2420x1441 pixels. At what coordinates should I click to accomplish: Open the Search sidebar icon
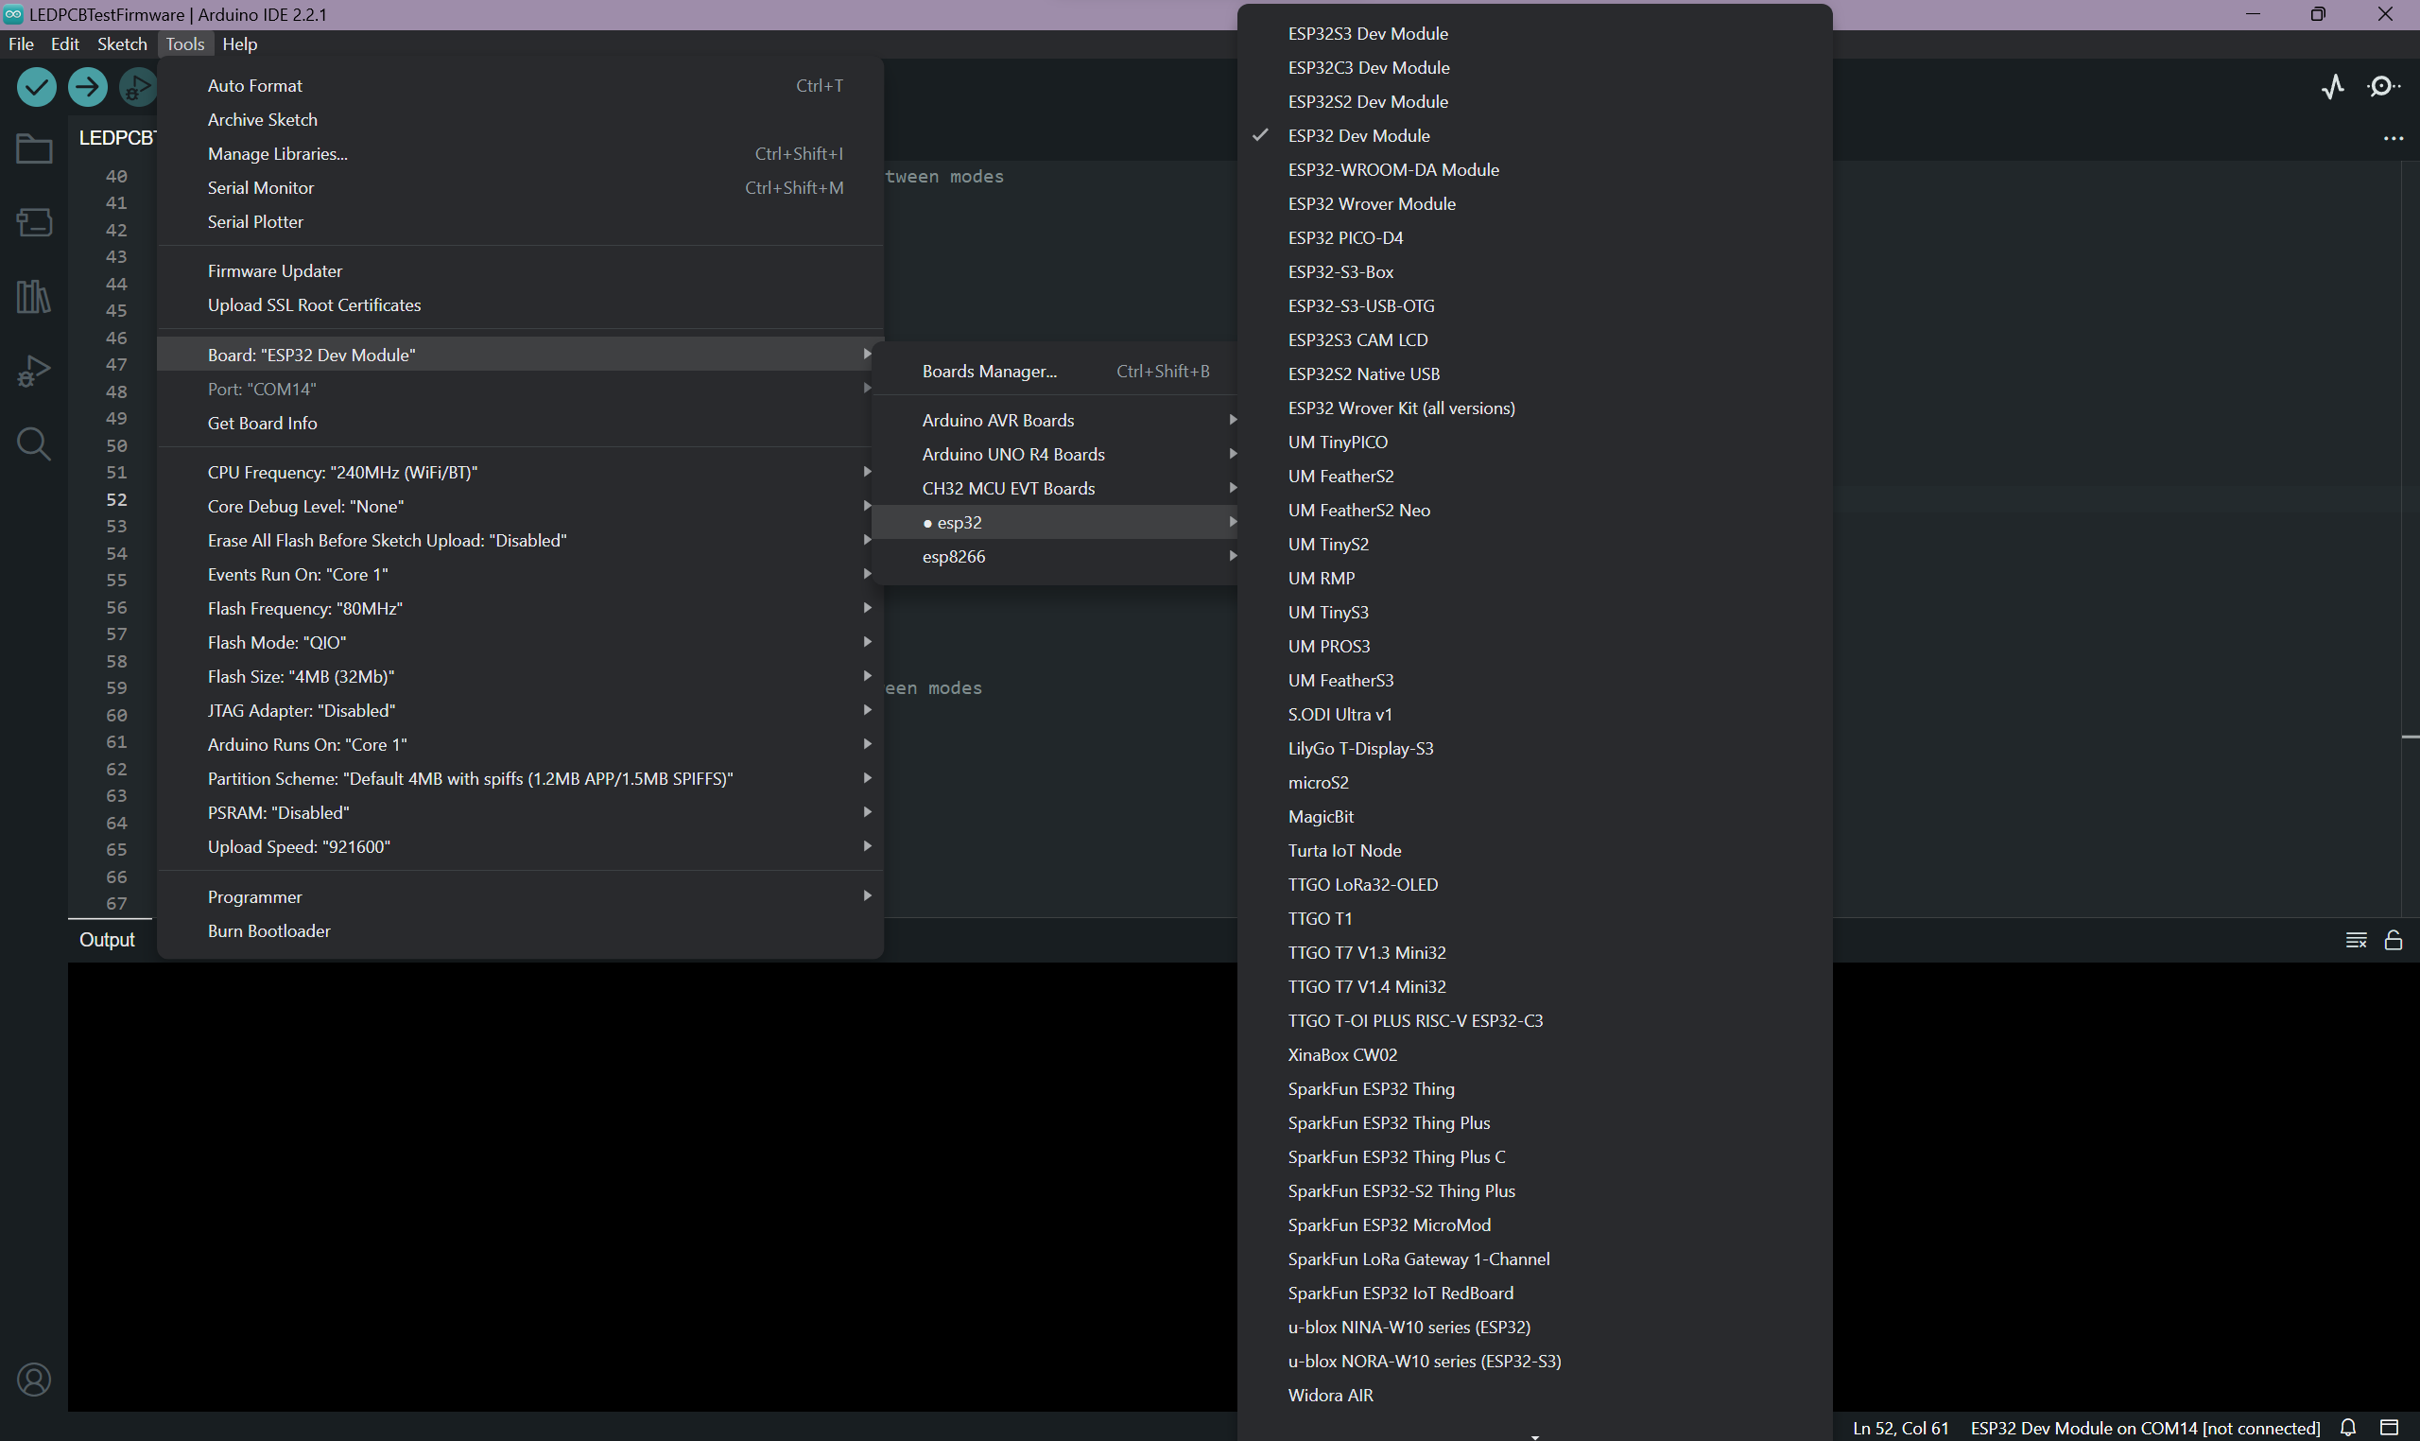(34, 443)
